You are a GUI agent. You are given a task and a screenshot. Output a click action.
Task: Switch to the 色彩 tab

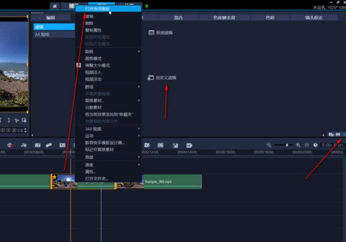[x=269, y=17]
